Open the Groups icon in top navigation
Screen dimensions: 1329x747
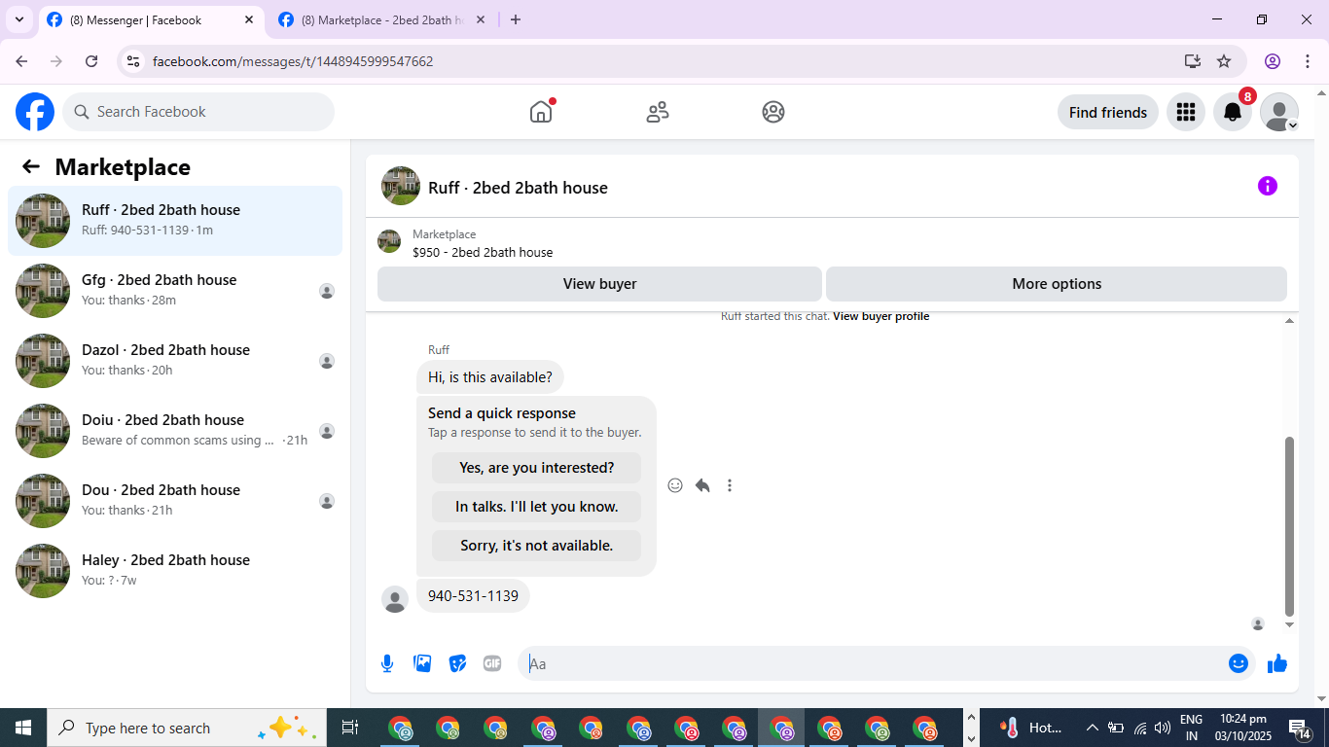coord(773,112)
